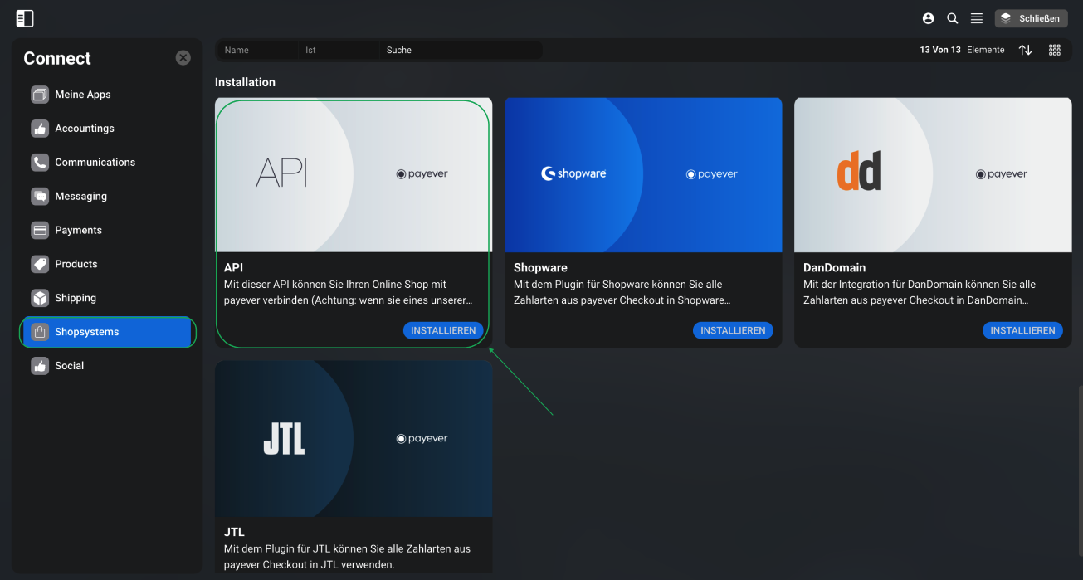The height and width of the screenshot is (580, 1083).
Task: Open the Ist filter condition dropdown
Action: point(339,51)
